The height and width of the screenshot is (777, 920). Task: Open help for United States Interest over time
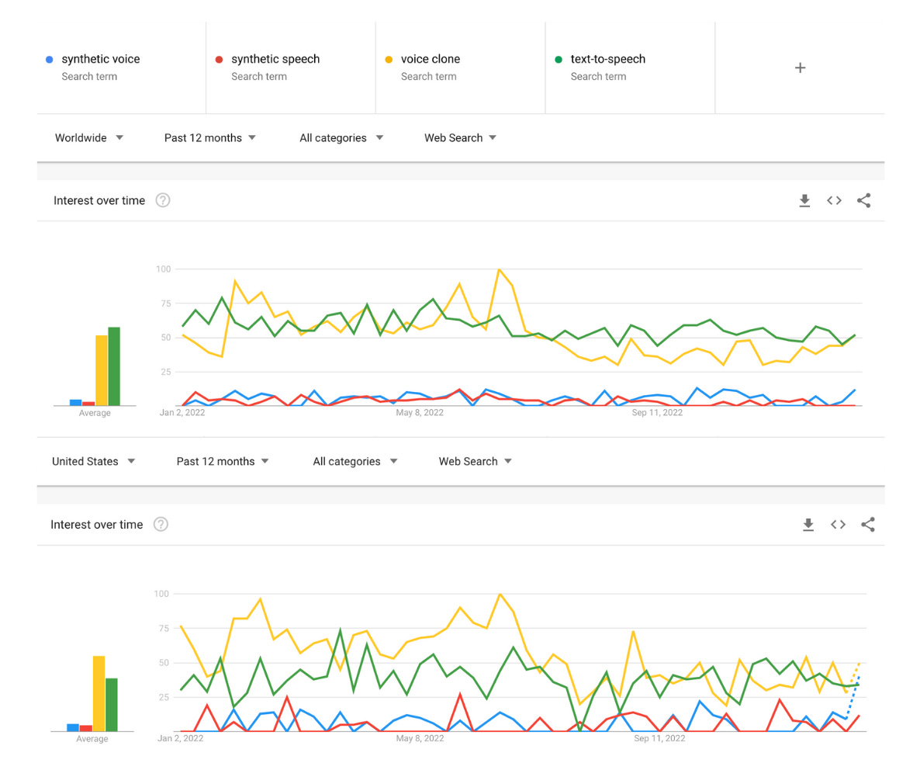161,525
